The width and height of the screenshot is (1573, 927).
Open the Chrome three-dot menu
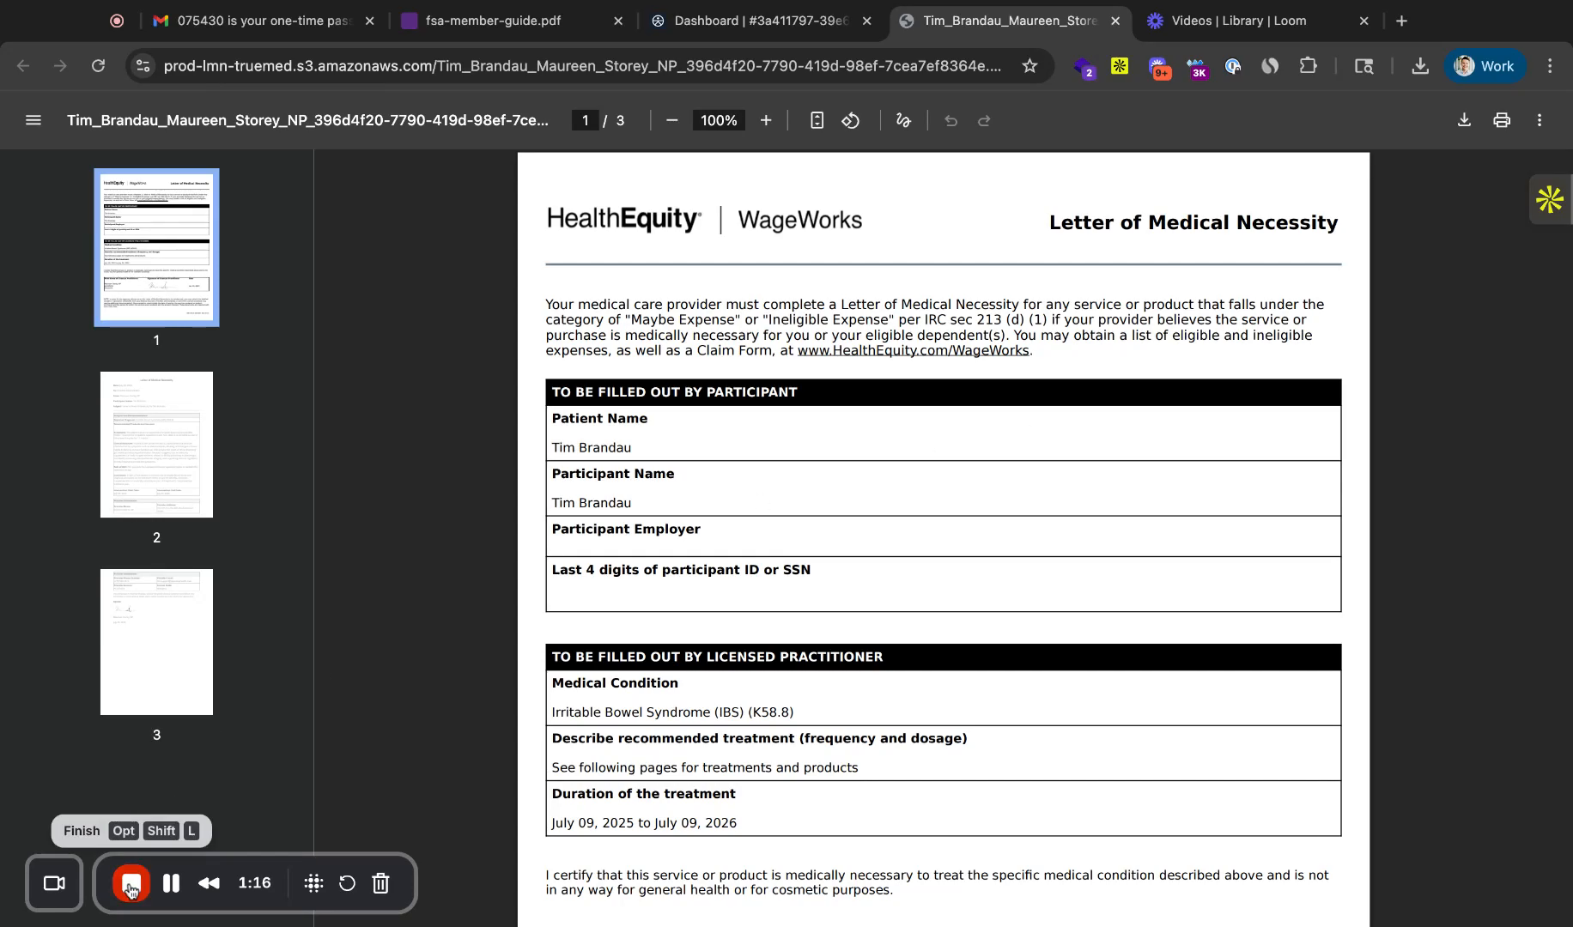[1550, 66]
